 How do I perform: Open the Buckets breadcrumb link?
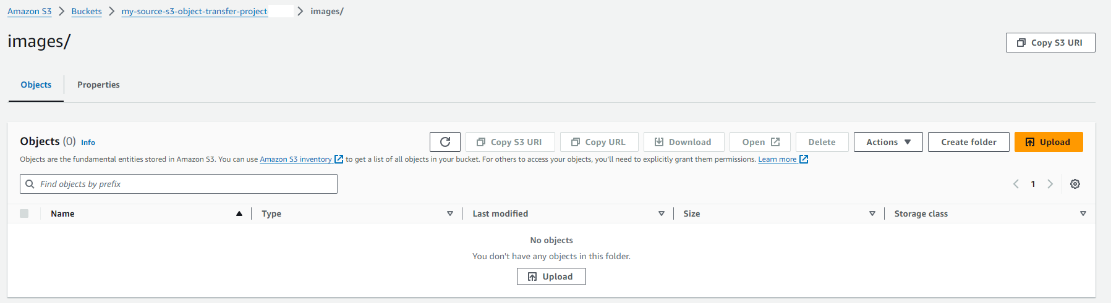point(87,11)
